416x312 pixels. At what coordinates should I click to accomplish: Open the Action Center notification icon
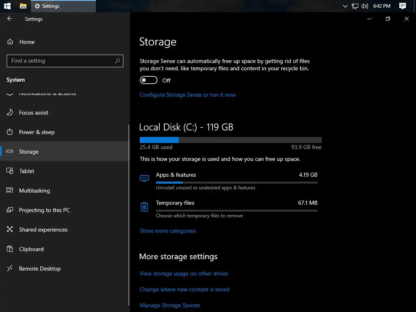(x=403, y=6)
